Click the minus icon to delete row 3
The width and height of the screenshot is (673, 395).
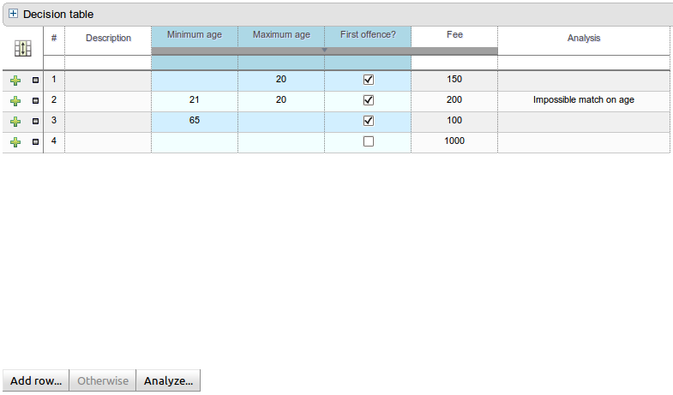tap(35, 122)
